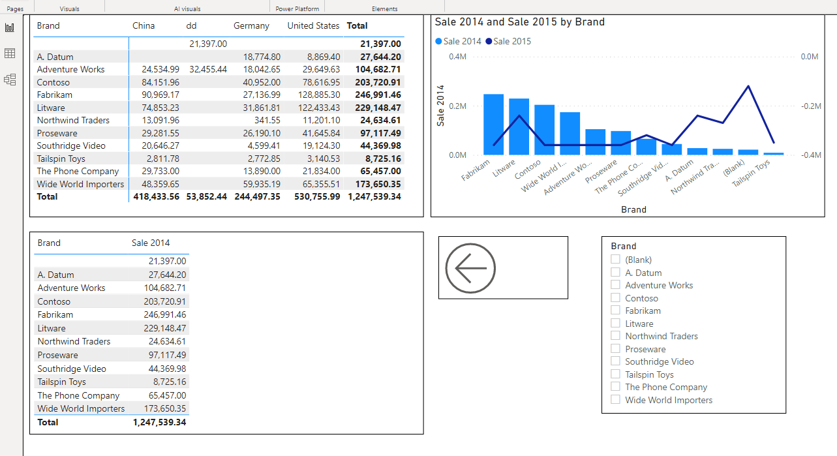Open the Model view icon in sidebar

coord(10,80)
